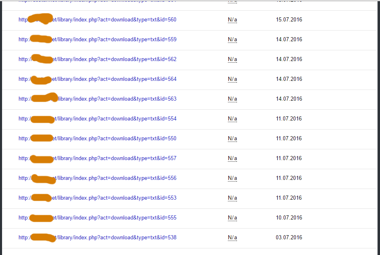380x255 pixels.
Task: Click N/a beside the id=562 link
Action: click(232, 59)
